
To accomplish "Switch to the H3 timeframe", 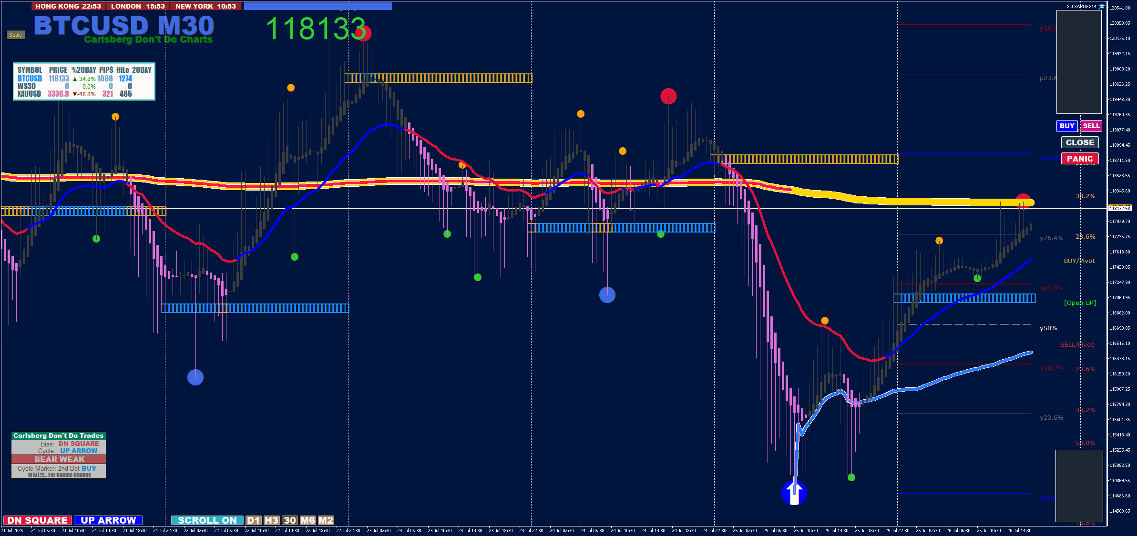I will coord(271,520).
